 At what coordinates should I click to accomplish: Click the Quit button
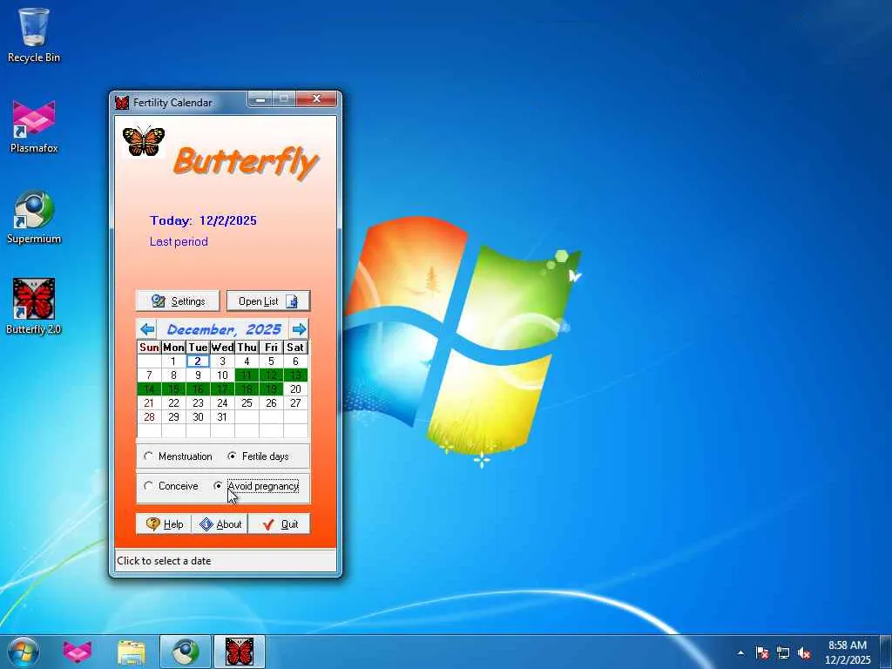280,524
